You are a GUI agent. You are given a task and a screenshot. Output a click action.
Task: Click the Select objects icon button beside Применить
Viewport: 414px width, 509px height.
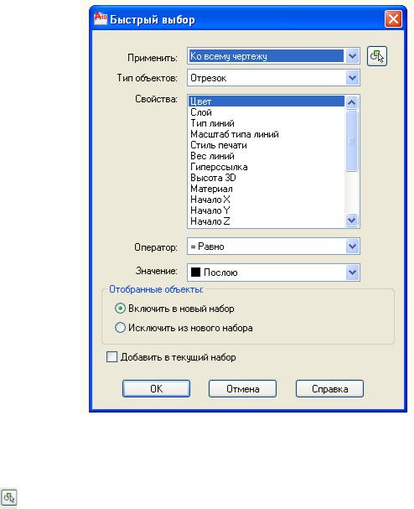tap(376, 56)
